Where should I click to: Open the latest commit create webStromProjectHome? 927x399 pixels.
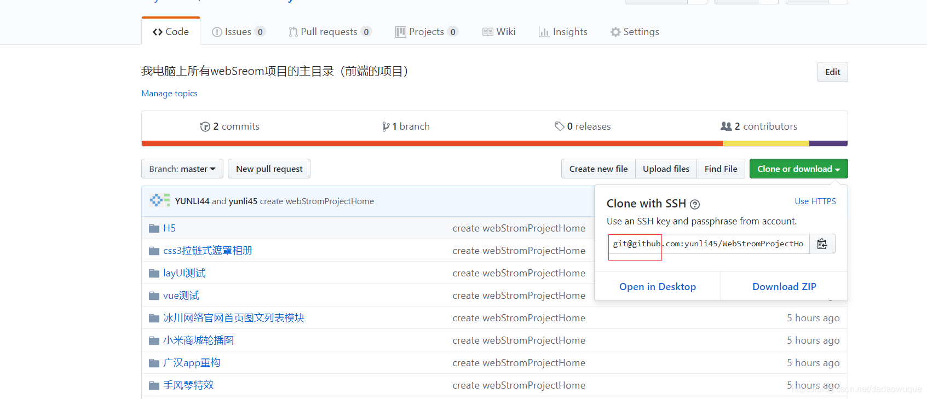316,201
